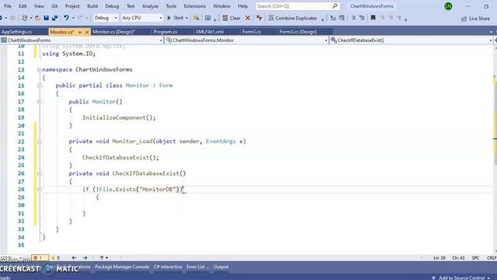Open the C# Interactive panel tab

(x=168, y=267)
